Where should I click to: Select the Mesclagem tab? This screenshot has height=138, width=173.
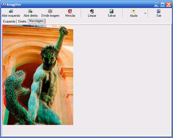click(x=36, y=21)
